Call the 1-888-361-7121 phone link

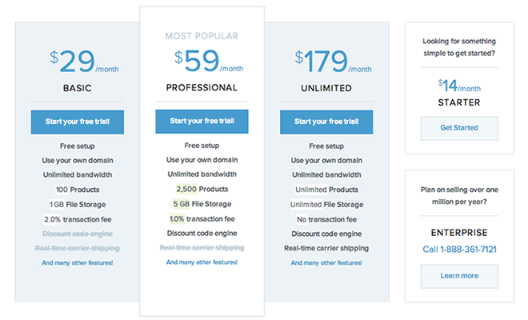click(x=459, y=250)
